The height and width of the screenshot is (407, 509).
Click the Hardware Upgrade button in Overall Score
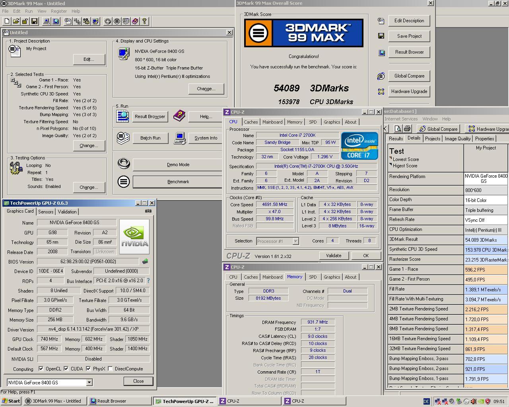coord(409,91)
